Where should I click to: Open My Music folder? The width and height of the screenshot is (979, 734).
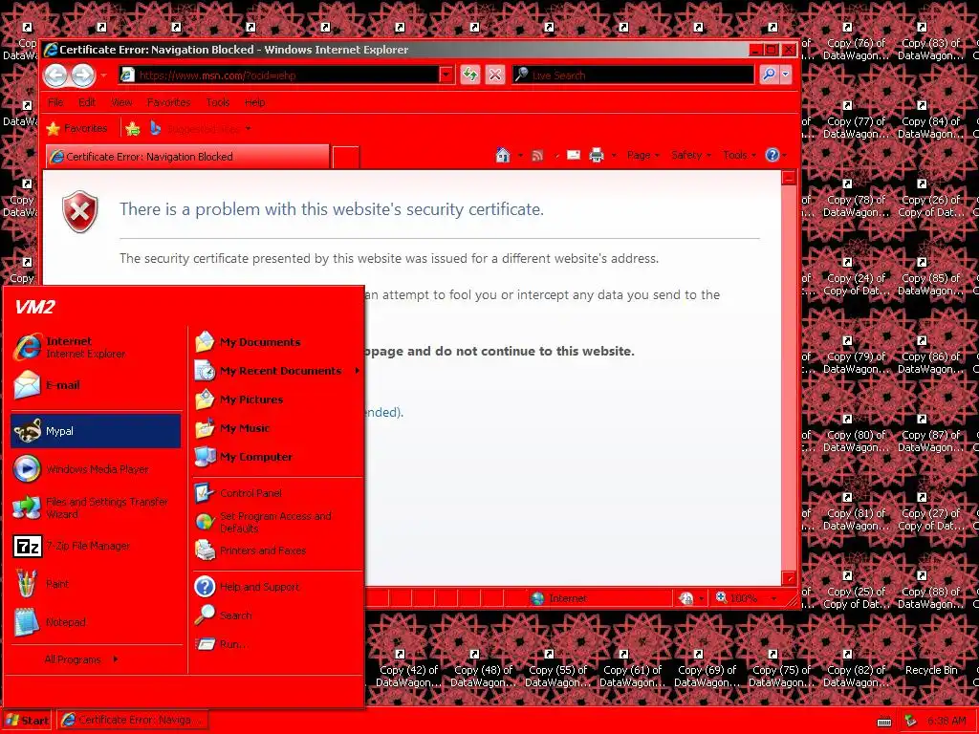click(277, 428)
